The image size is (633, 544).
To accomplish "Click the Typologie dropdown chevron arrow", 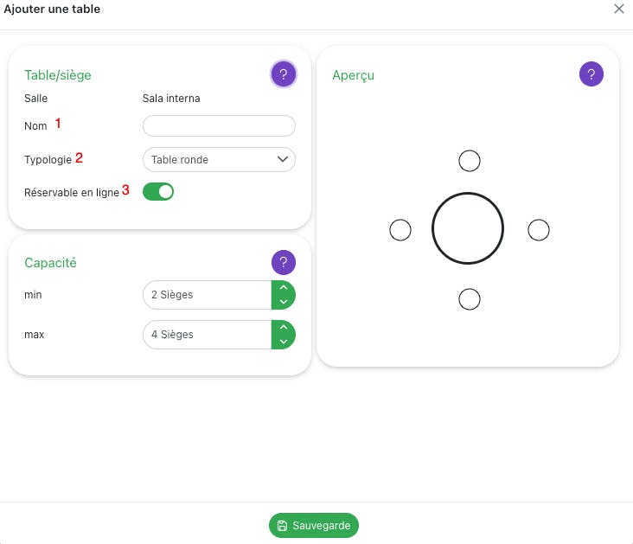I will (x=282, y=159).
